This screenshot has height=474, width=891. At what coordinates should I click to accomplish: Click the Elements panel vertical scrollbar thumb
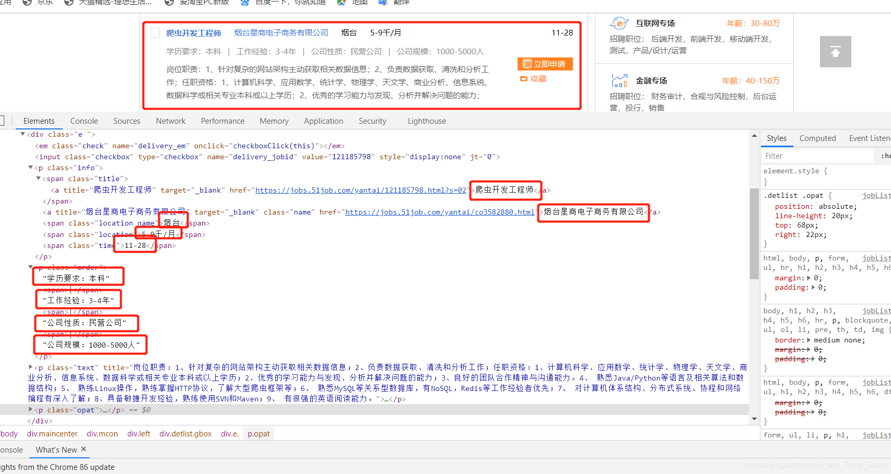pyautogui.click(x=754, y=234)
